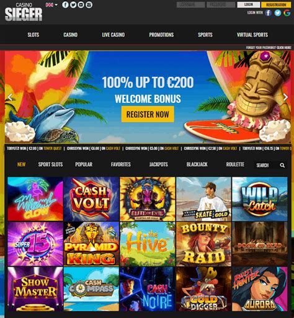Log in with the Facebook icon
Screen dimensions: 294x318
point(269,13)
